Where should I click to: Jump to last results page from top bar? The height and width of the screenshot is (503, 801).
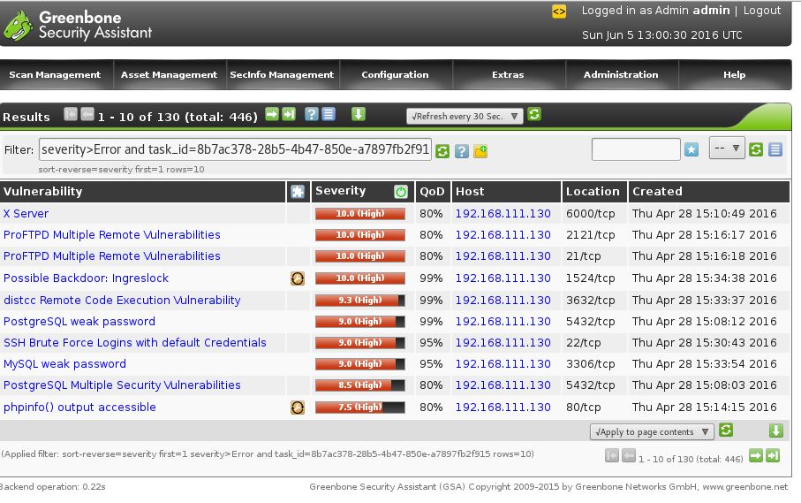[x=289, y=114]
